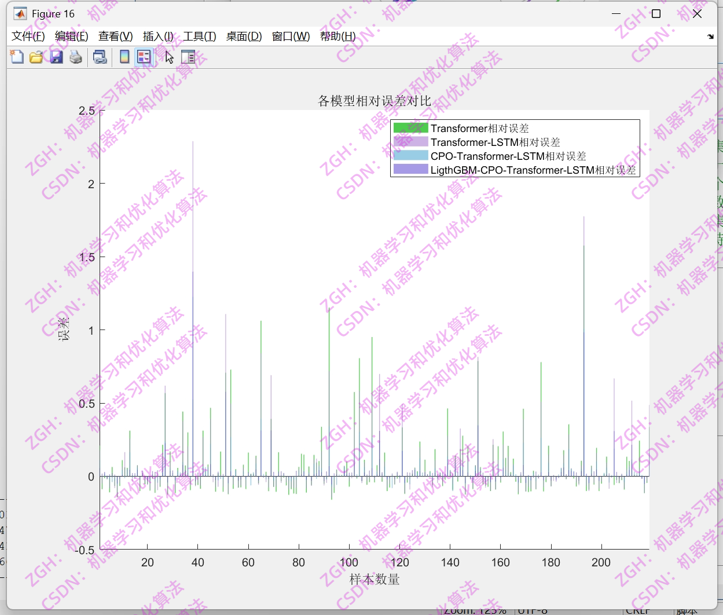Toggle the Insert Legend toolbar button
The image size is (723, 615).
pos(144,57)
